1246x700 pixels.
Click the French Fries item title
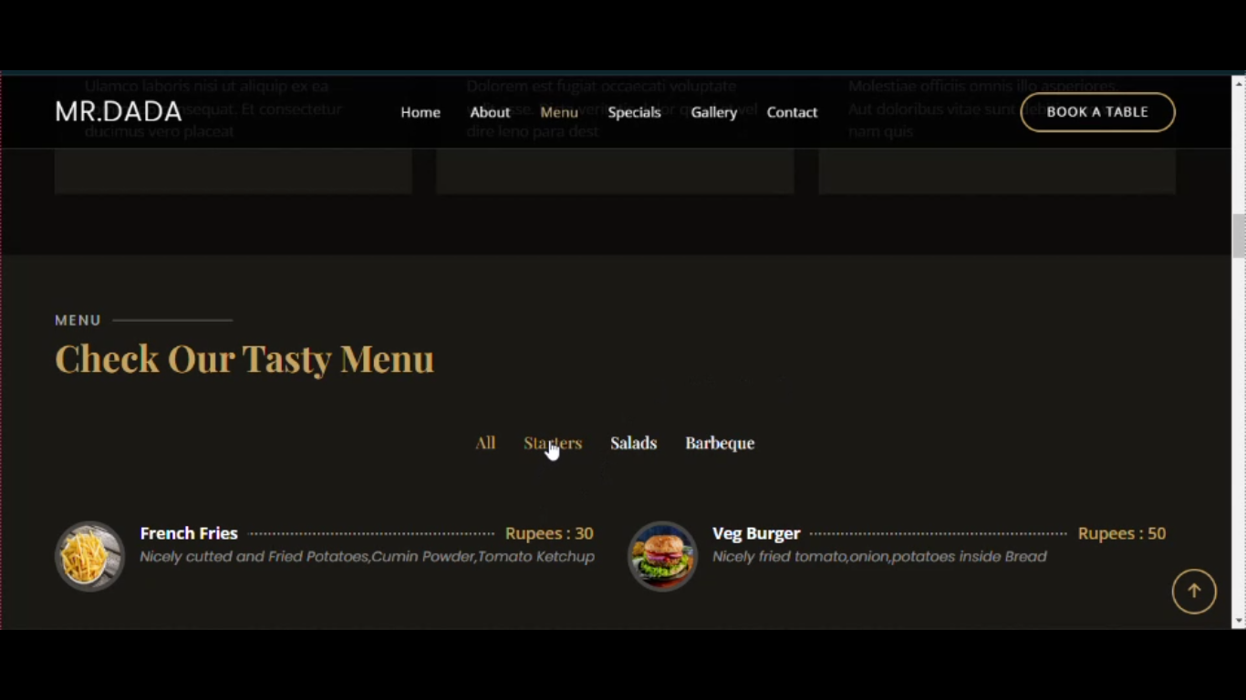pos(189,533)
